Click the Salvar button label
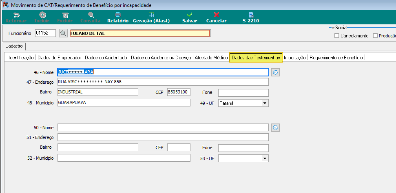The width and height of the screenshot is (396, 193). click(x=190, y=21)
